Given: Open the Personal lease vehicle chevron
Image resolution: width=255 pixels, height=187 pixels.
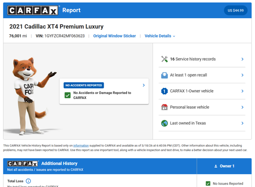Looking at the screenshot, I should [x=242, y=107].
